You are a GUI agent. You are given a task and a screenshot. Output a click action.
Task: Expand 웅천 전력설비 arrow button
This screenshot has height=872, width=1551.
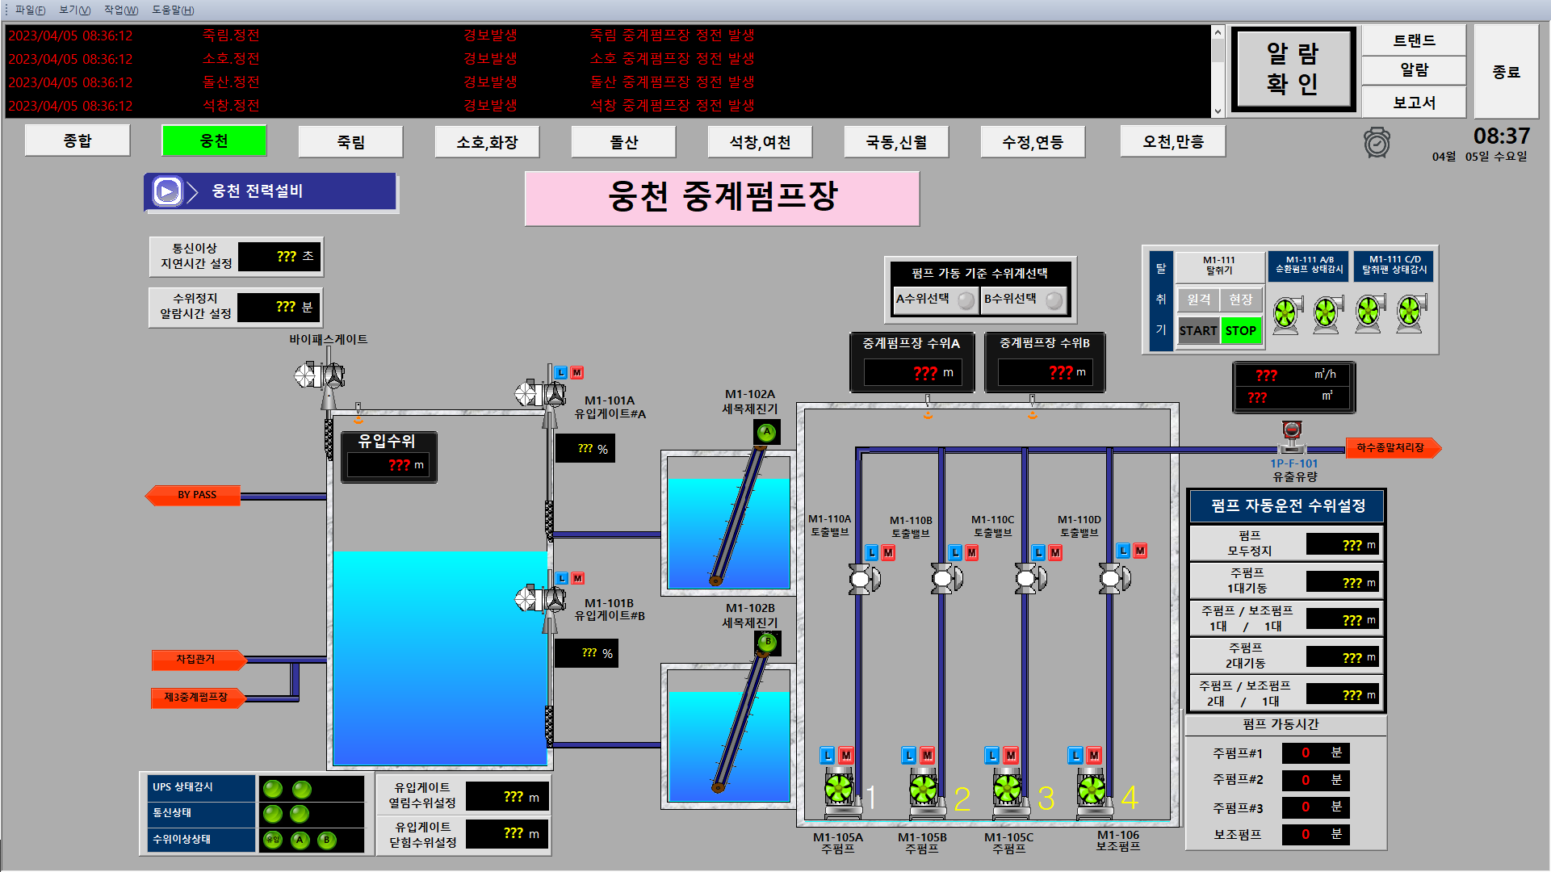coord(167,191)
